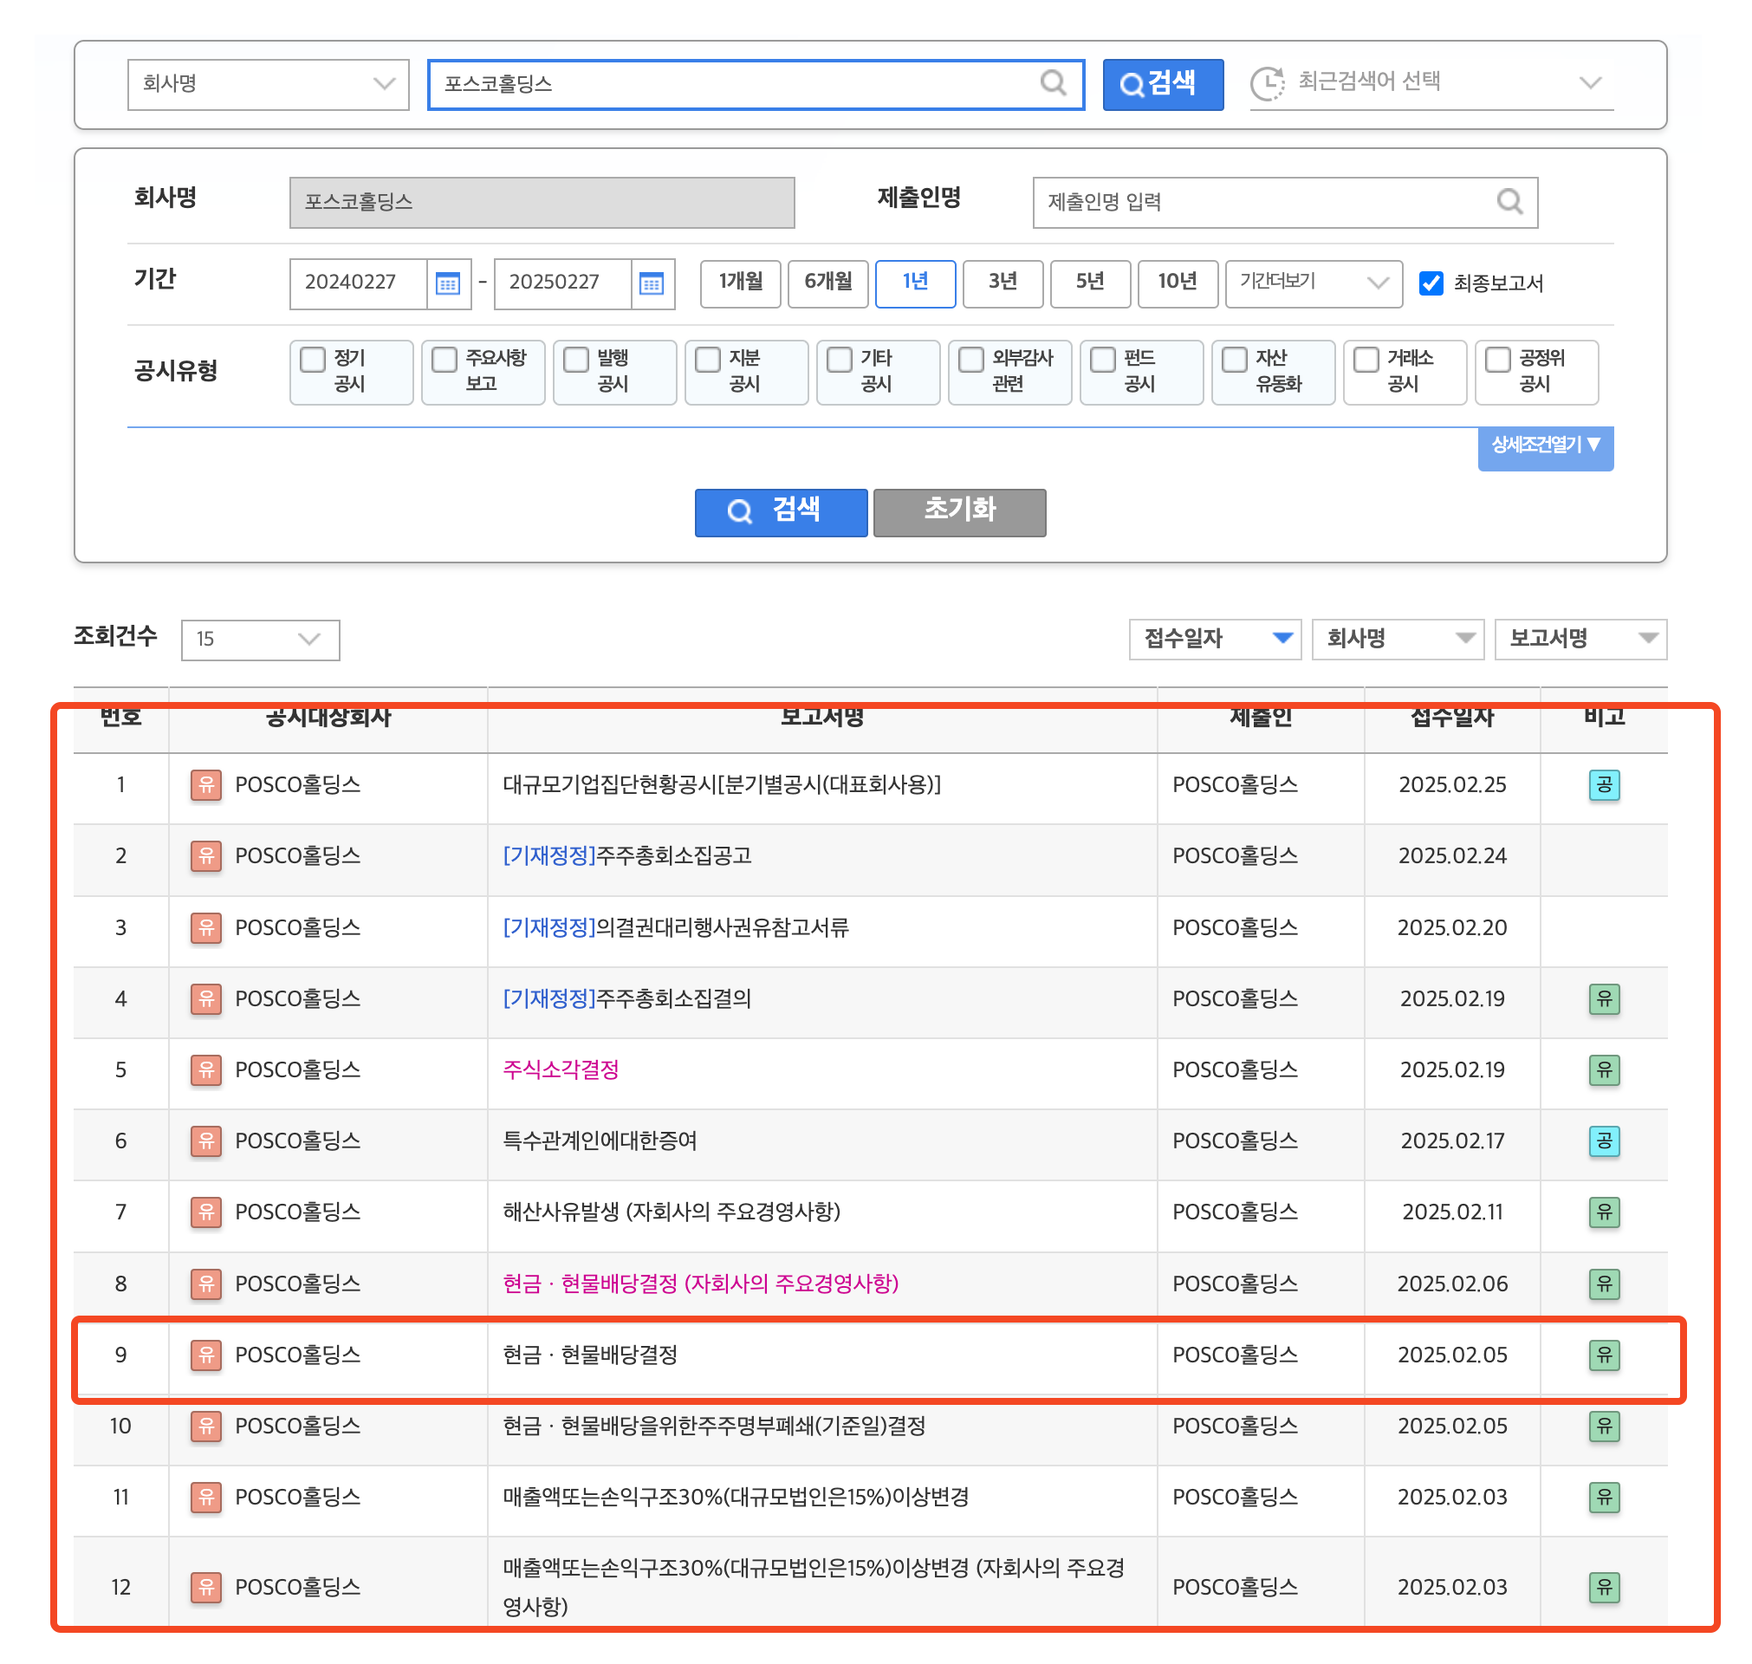Click the 초기화 reset button
Screen dimensions: 1752x1664
[959, 512]
